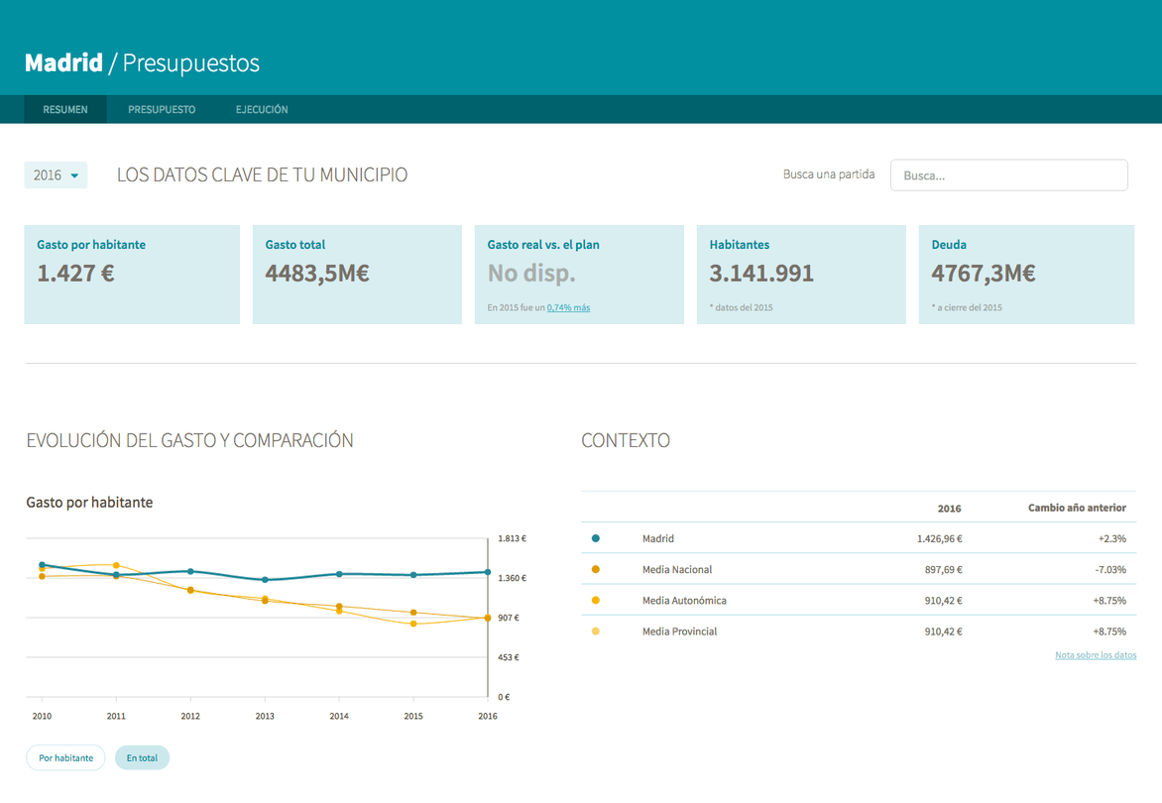Click the Madrid 2013 data point on chart

(266, 580)
